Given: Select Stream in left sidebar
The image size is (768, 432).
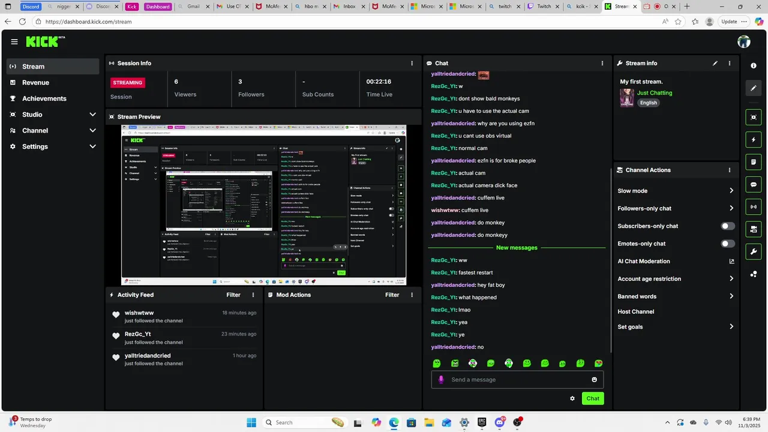Looking at the screenshot, I should (53, 67).
